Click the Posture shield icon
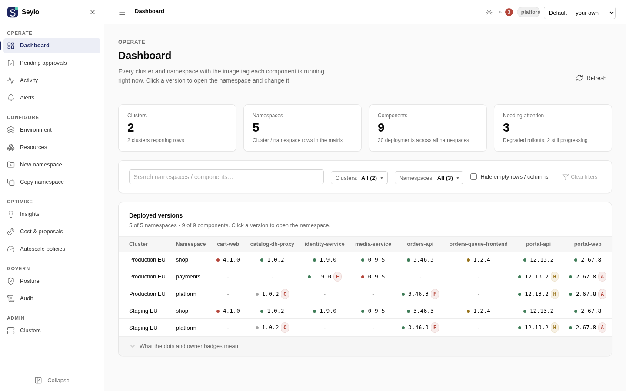The height and width of the screenshot is (391, 626). (x=11, y=281)
